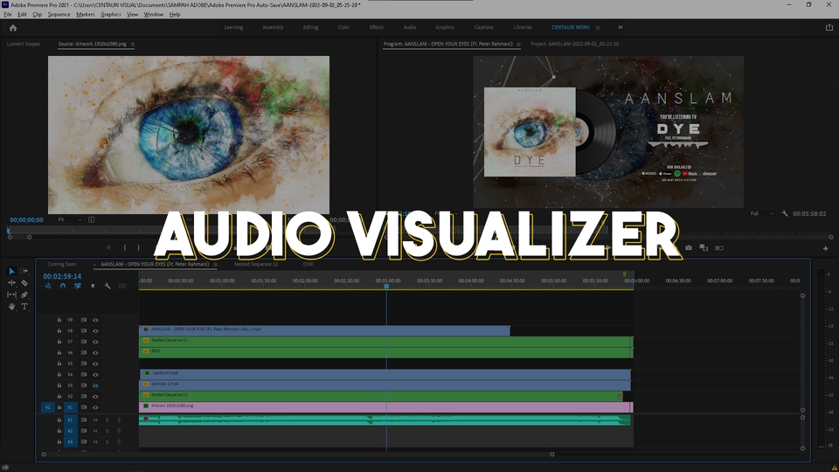Show hidden track V3 eye icon

click(96, 385)
